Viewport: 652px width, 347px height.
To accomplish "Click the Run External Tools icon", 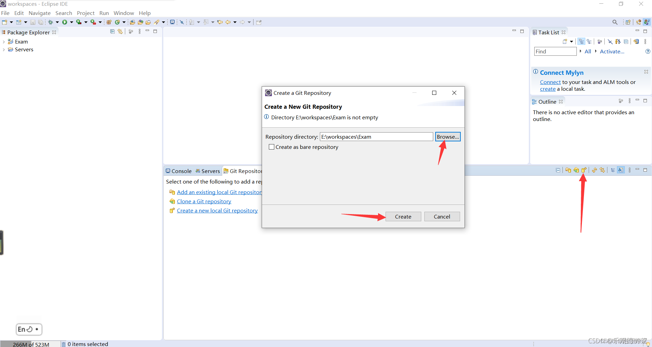I will coord(93,22).
